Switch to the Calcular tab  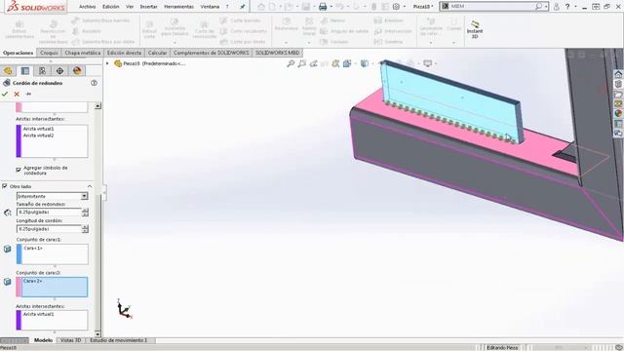tap(157, 53)
